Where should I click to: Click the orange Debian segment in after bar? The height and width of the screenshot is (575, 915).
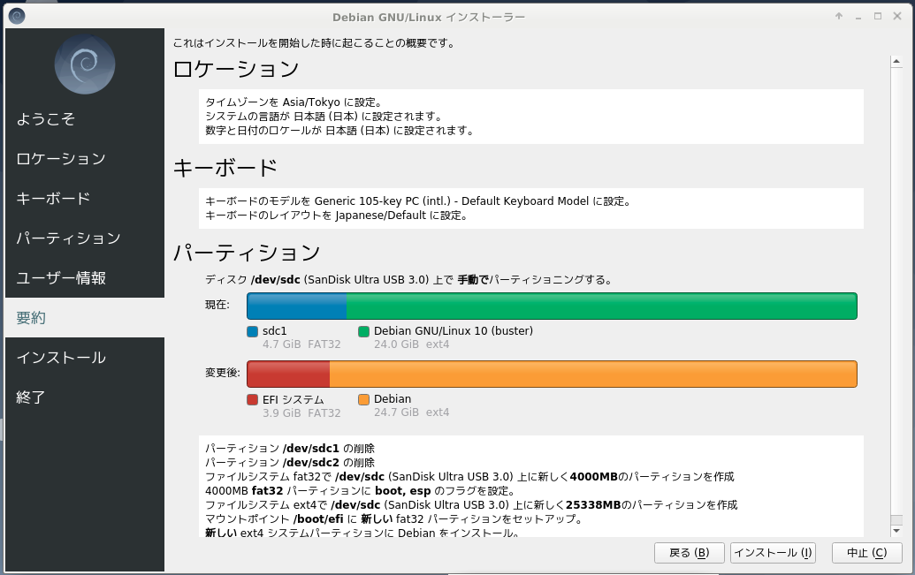592,375
